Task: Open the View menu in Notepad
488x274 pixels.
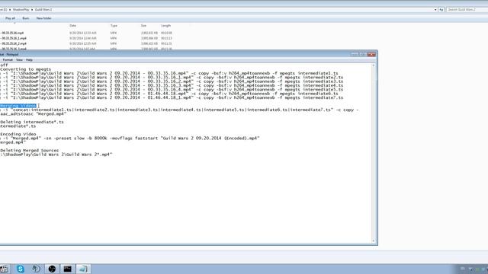Action: click(x=19, y=59)
